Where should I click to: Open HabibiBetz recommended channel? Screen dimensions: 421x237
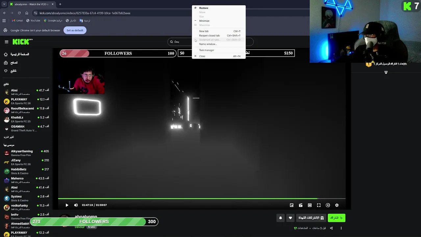coord(26,171)
